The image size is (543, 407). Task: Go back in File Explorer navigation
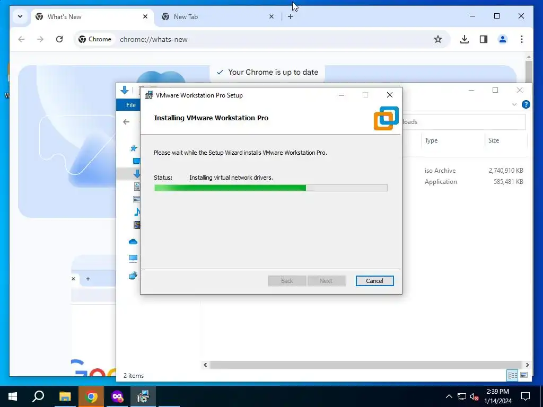(x=126, y=122)
